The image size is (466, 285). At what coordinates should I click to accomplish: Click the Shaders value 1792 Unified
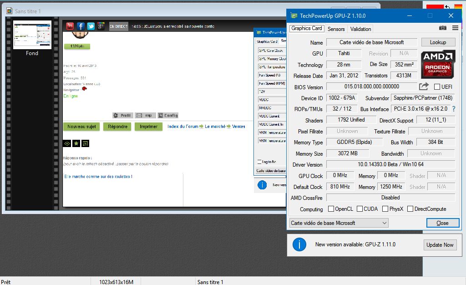click(x=351, y=120)
